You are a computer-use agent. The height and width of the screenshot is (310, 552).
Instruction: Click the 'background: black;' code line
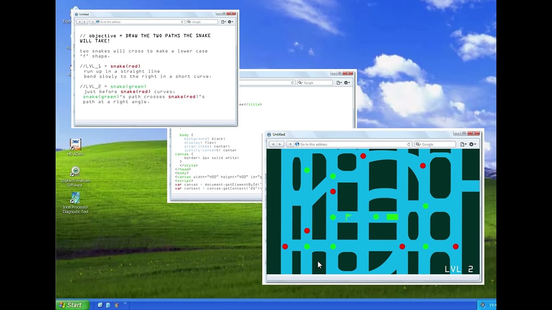[x=204, y=139]
